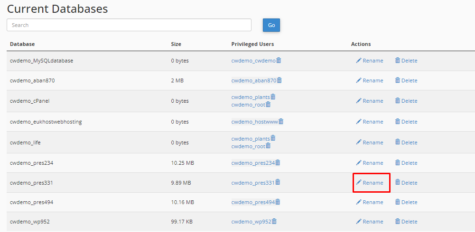Select database name cwdemo_wp952 in first column
This screenshot has width=475, height=232.
tap(30, 222)
